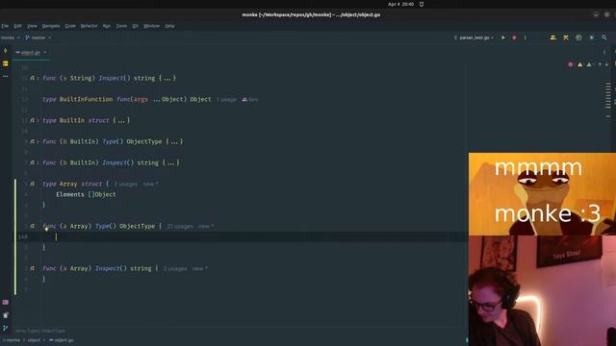This screenshot has height=346, width=616.
Task: Open the Code menu
Action: (x=70, y=26)
